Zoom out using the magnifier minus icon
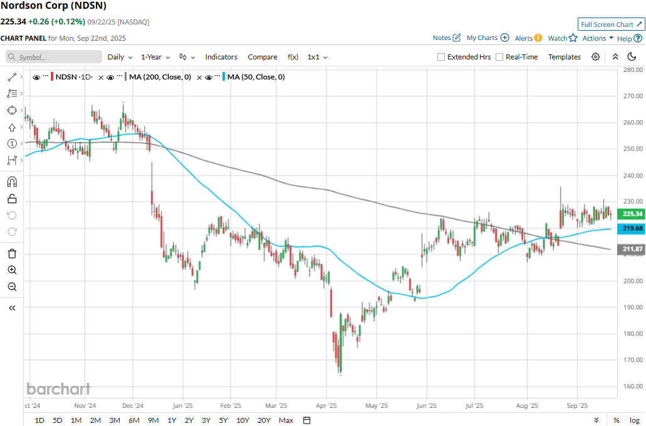This screenshot has width=646, height=426. pos(12,287)
